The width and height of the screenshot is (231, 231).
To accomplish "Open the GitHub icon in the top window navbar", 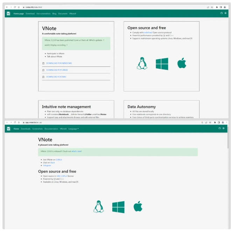I will point(222,13).
